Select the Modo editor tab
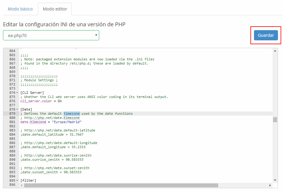 pyautogui.click(x=55, y=9)
